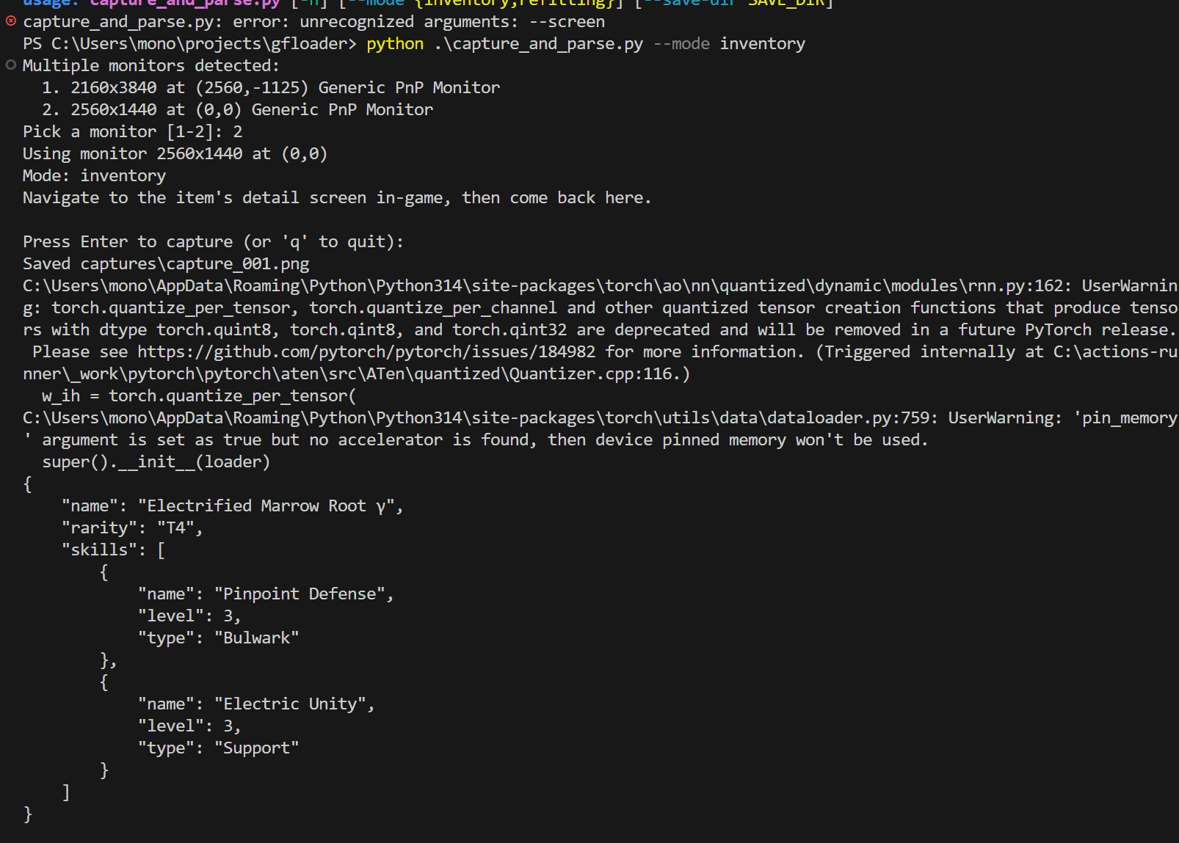Click the "Support" skill type value
Screen dimensions: 1179x843
point(256,748)
